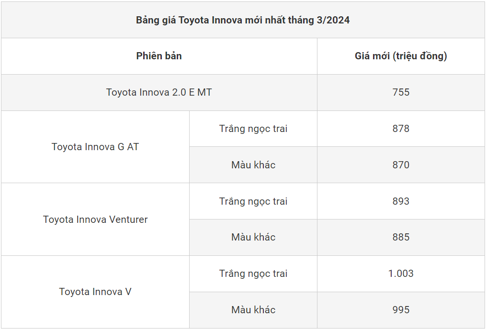486x329 pixels.
Task: Click the 'Giá mới (triệu đồng)' column header
Action: click(x=401, y=56)
